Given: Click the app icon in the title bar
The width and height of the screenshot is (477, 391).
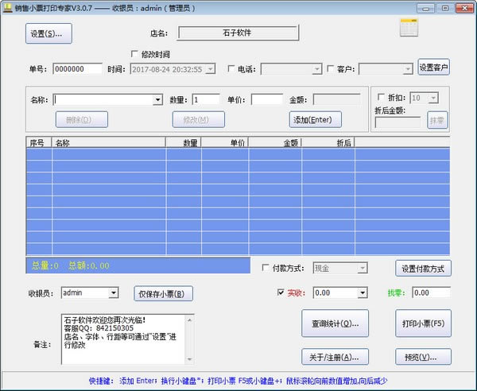Looking at the screenshot, I should click(x=8, y=8).
